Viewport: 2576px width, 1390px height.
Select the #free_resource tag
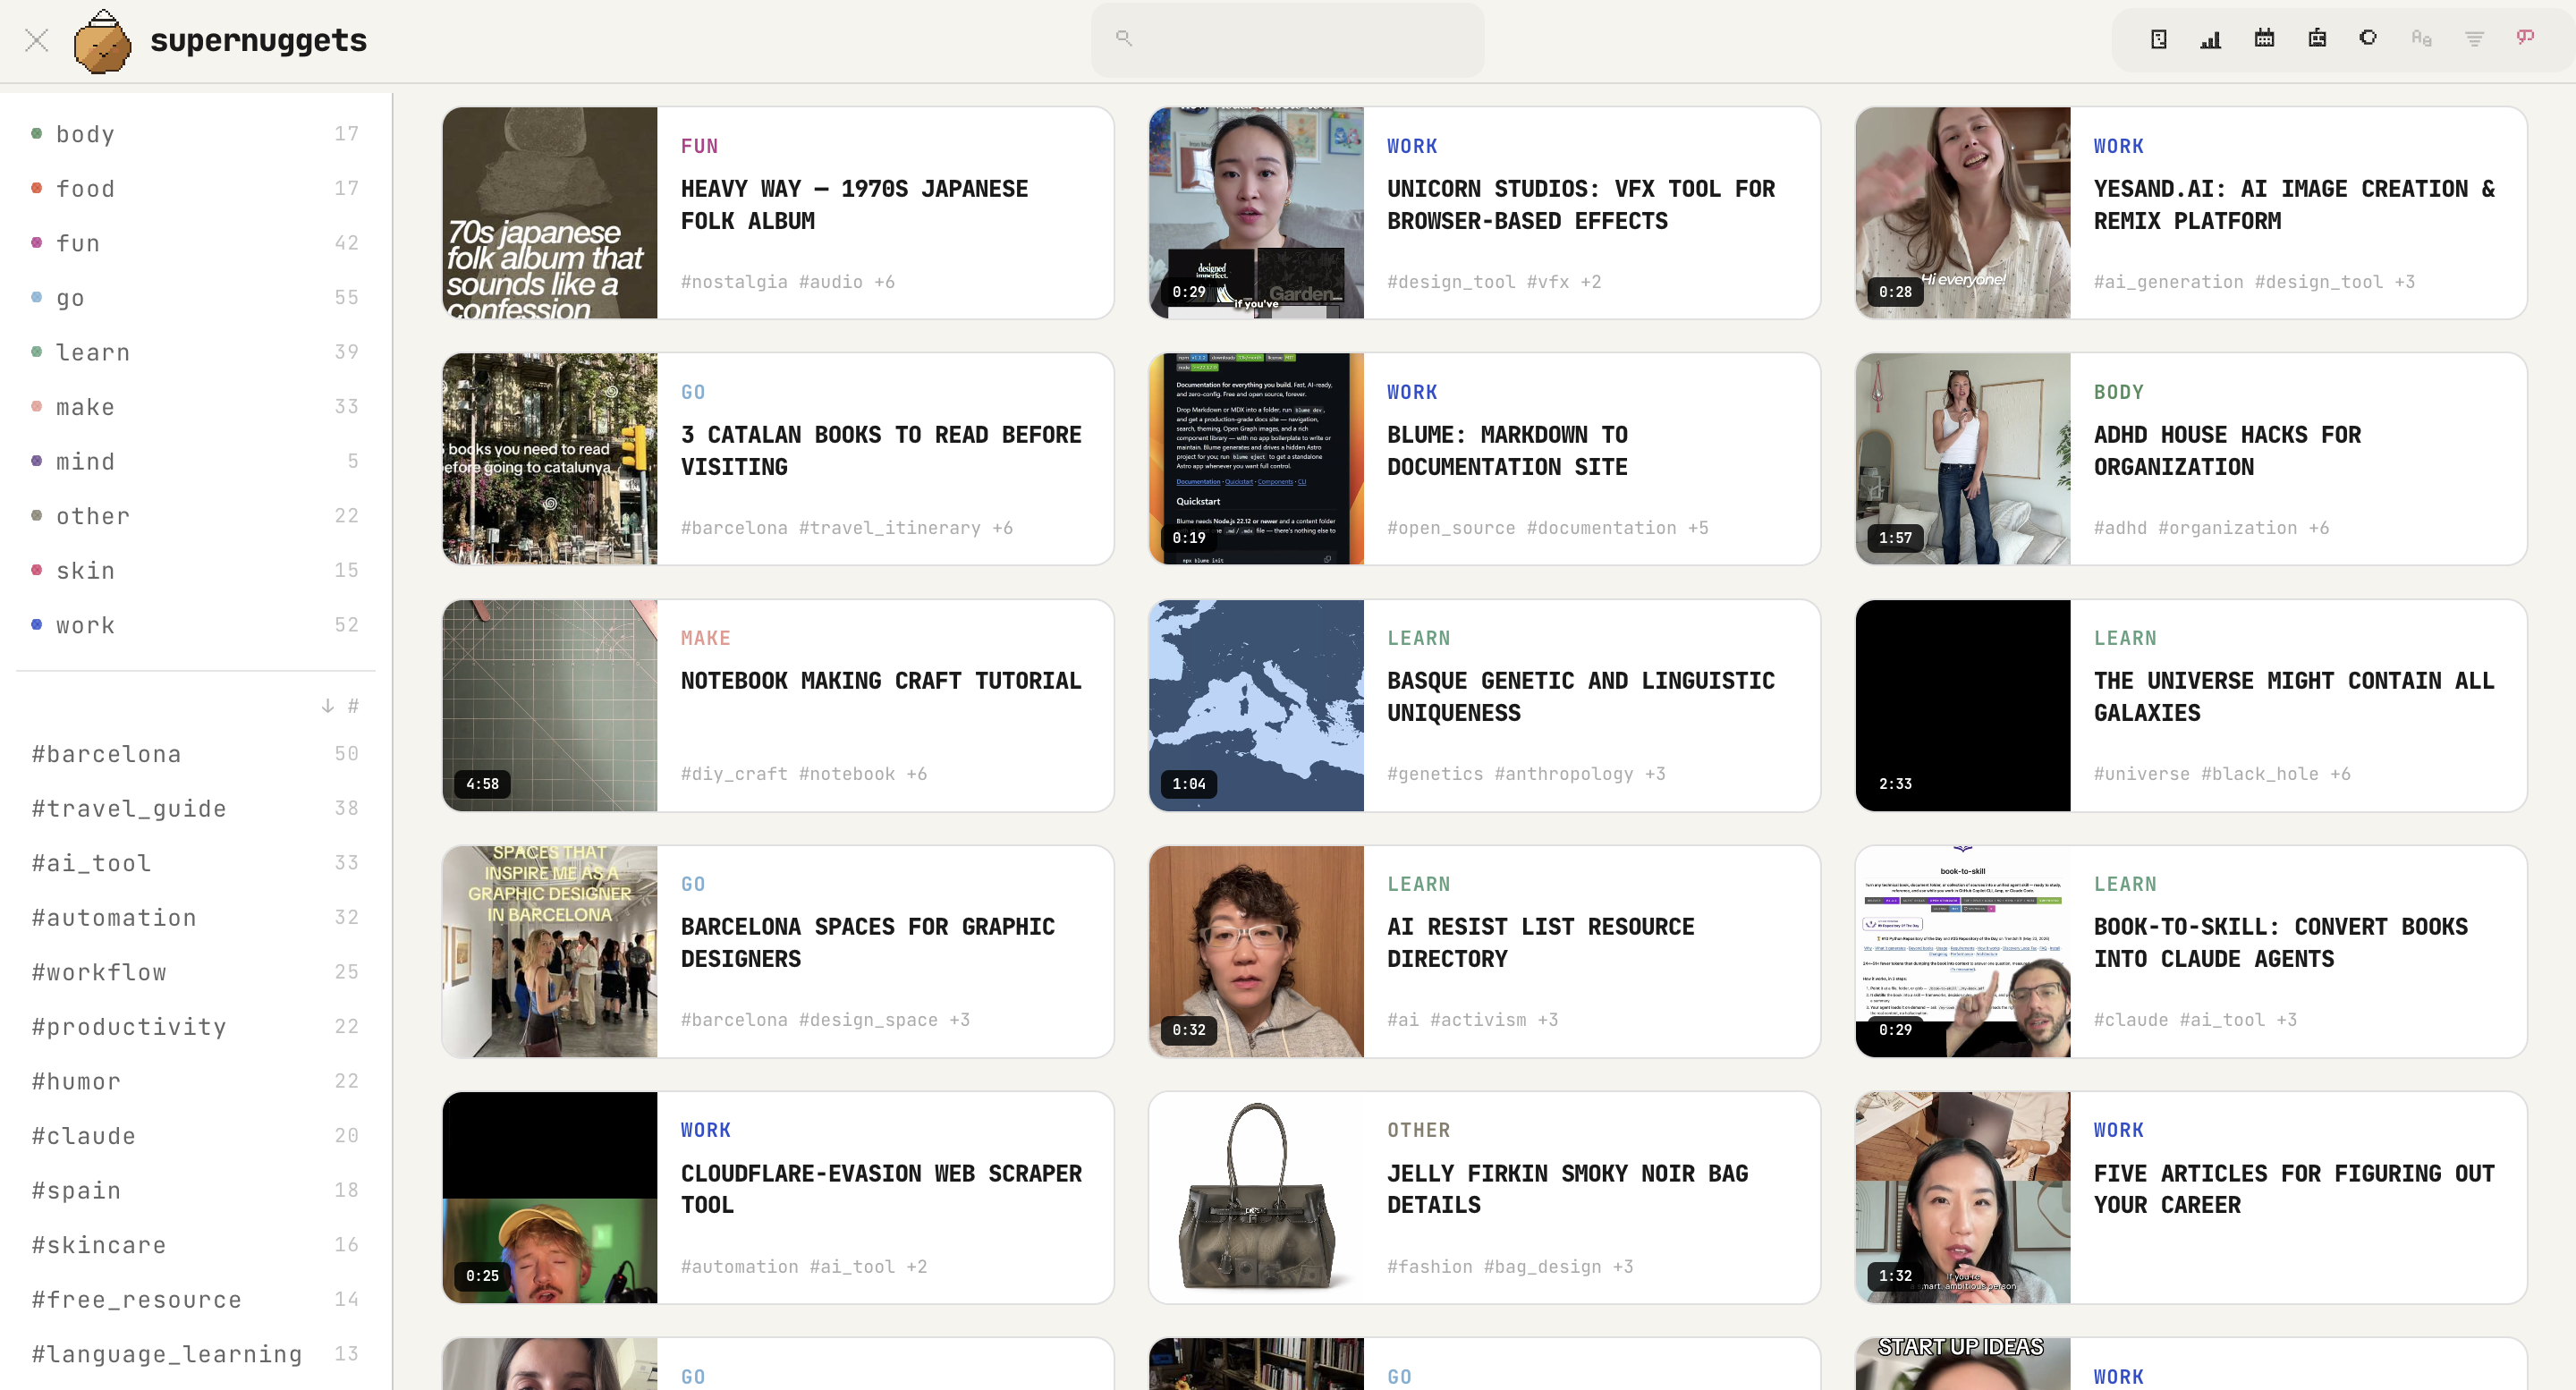tap(195, 1298)
